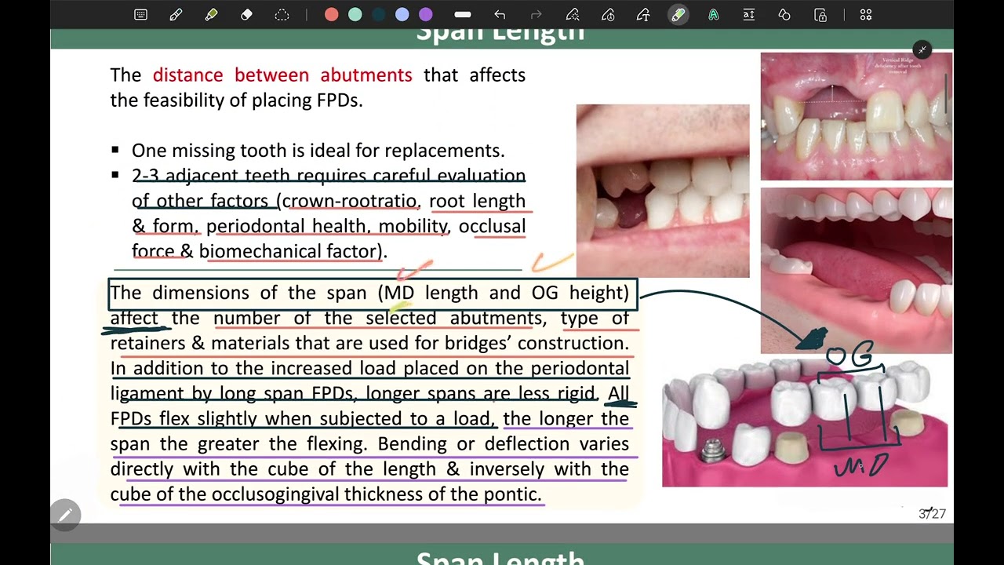Undo the last stroke
This screenshot has width=1004, height=565.
(x=500, y=14)
